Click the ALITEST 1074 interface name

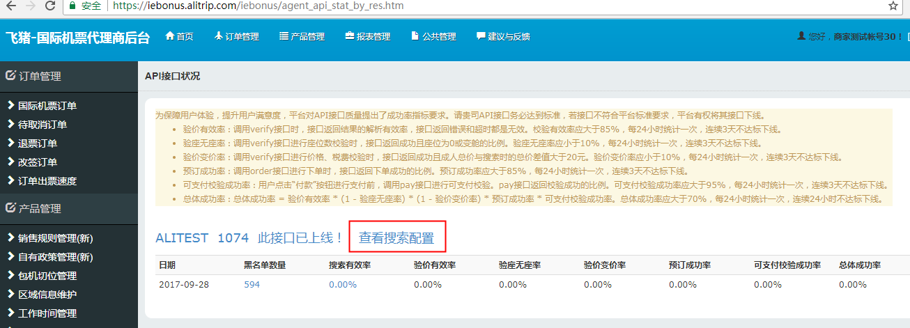(202, 238)
